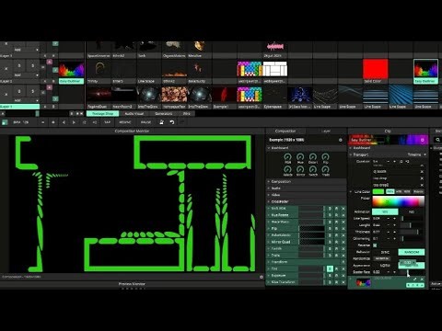Open composition settings gear next to Example
This screenshot has width=442, height=331.
(x=341, y=140)
